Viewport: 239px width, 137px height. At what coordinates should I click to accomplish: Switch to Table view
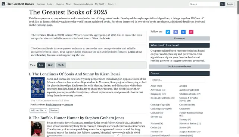pyautogui.click(x=61, y=65)
